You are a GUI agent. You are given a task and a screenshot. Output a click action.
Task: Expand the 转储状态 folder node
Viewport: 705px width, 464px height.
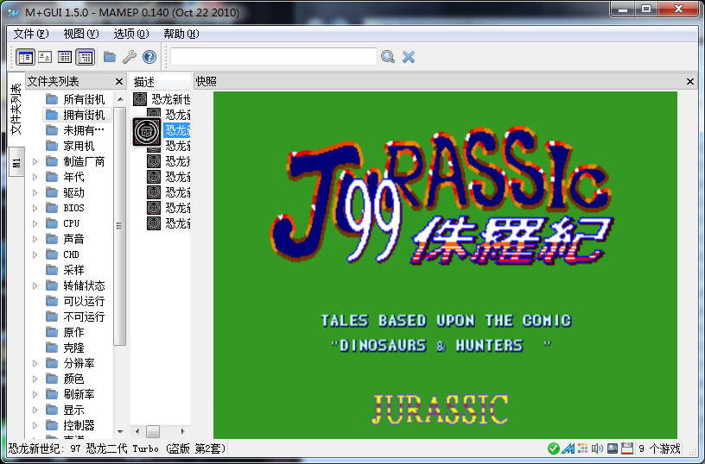coord(35,285)
